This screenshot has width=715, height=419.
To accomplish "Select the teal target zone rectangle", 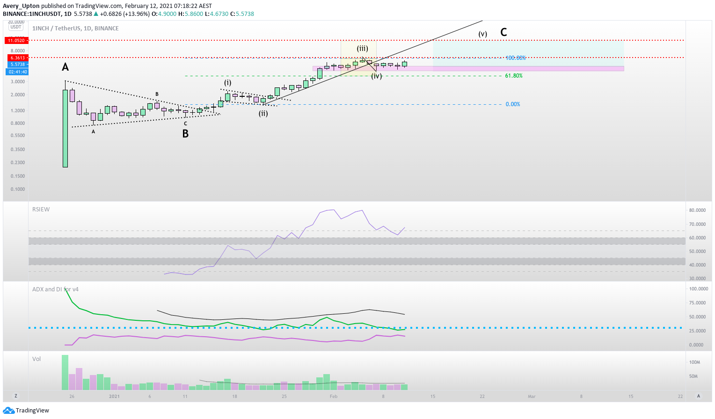I will 528,53.
